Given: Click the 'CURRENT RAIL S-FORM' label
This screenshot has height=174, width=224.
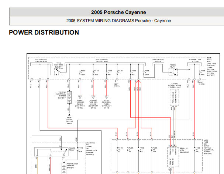Looking at the screenshot, I should pyautogui.click(x=158, y=60).
